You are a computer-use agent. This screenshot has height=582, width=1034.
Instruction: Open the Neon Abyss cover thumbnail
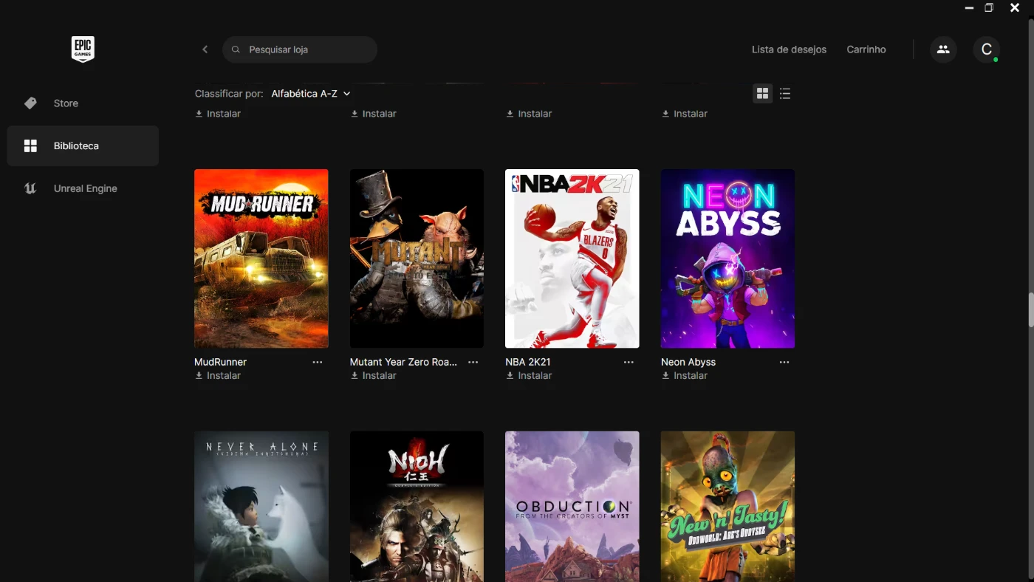[727, 259]
